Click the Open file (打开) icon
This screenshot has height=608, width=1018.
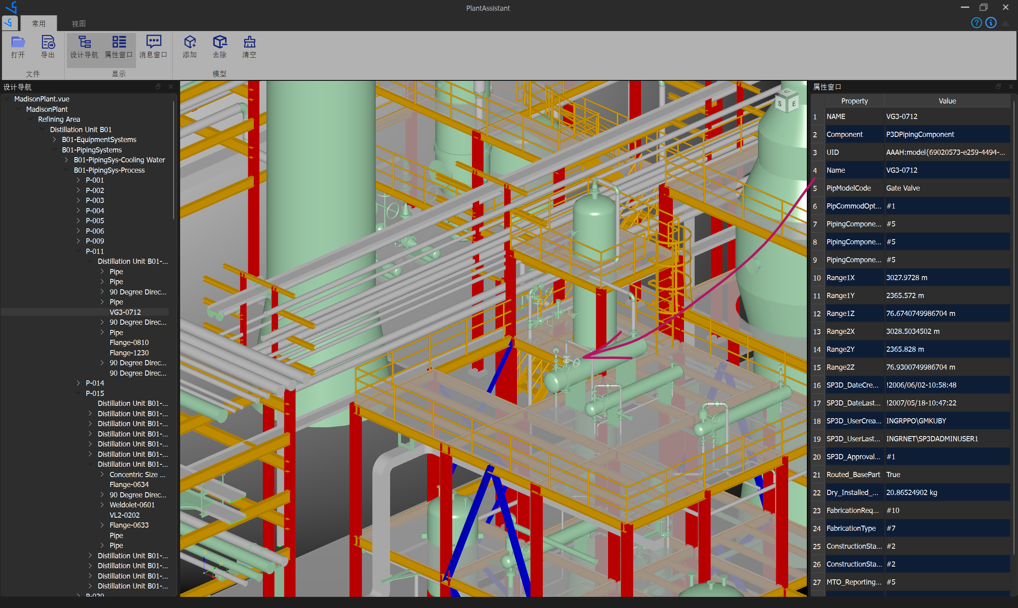18,42
